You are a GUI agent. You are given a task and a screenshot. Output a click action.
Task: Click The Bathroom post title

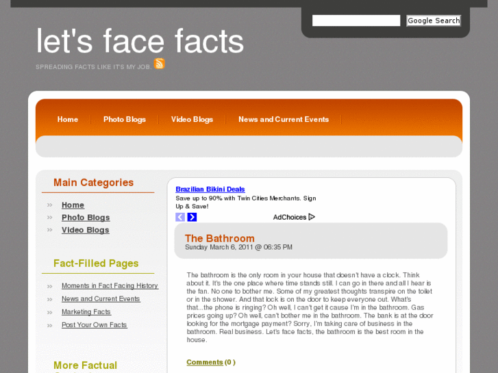tap(219, 238)
